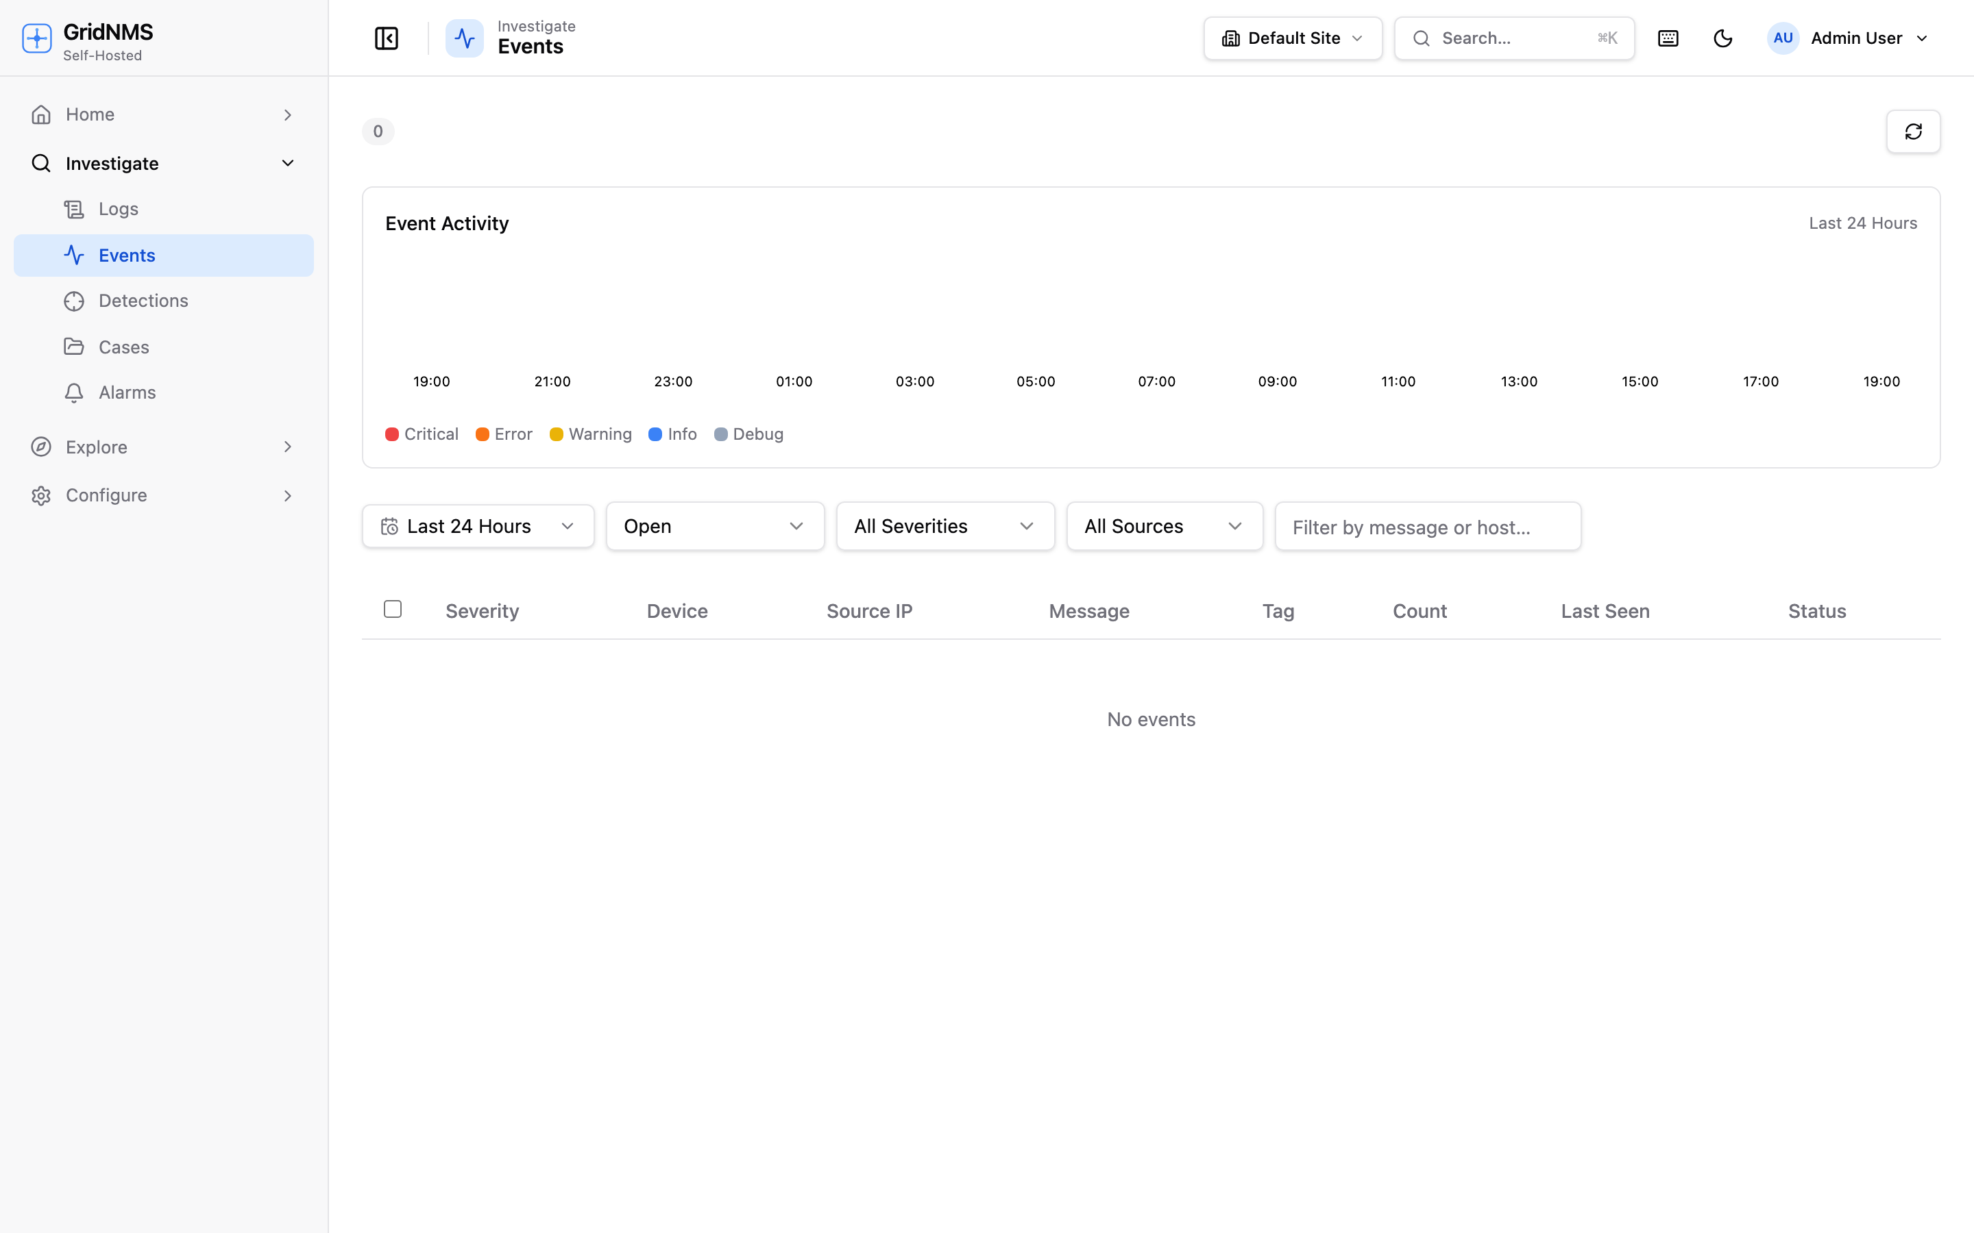Sort by Source IP column header
Image resolution: width=1974 pixels, height=1233 pixels.
(x=870, y=612)
